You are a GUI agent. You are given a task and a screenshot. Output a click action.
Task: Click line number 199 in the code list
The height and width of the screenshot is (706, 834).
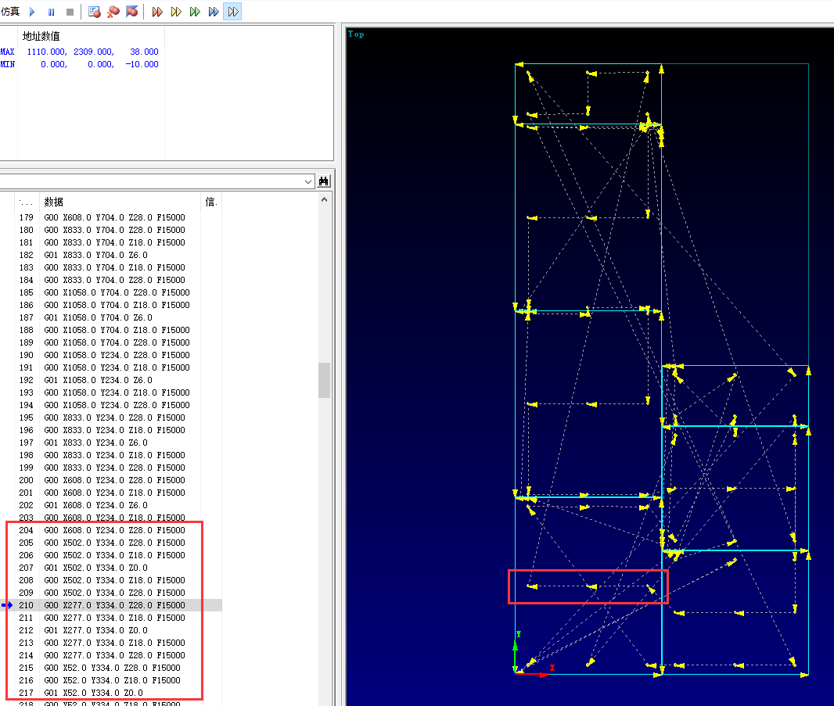[x=26, y=468]
